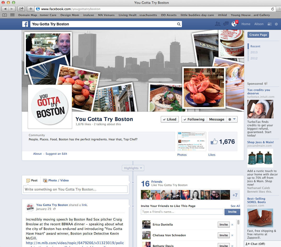This screenshot has width=281, height=247.
Task: Open the page gear dropdown menu
Action: pos(232,119)
